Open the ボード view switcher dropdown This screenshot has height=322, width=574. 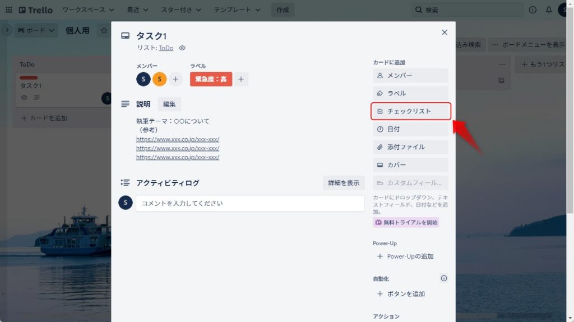36,30
